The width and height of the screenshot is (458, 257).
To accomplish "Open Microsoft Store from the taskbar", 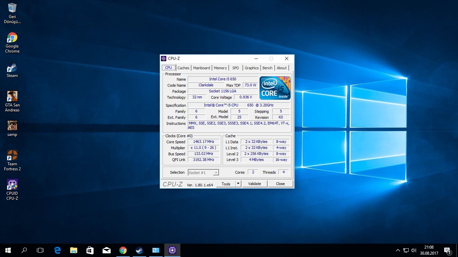I will tap(90, 250).
